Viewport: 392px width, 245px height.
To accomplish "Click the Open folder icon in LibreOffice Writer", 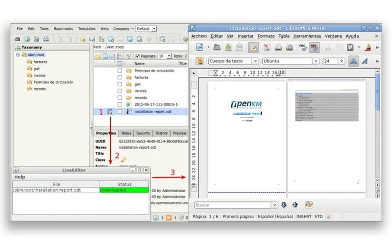I will (217, 47).
